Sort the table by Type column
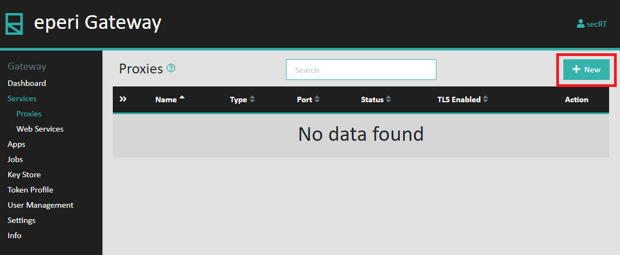This screenshot has width=620, height=255. (242, 99)
